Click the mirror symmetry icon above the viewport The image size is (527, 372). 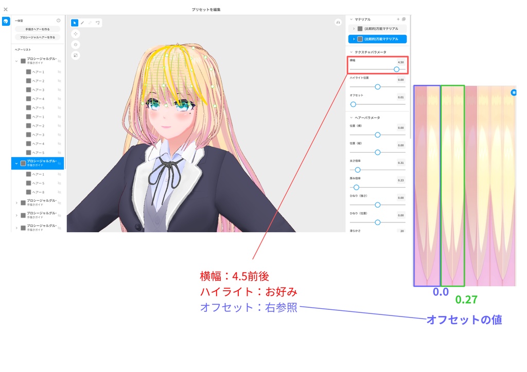[x=338, y=23]
